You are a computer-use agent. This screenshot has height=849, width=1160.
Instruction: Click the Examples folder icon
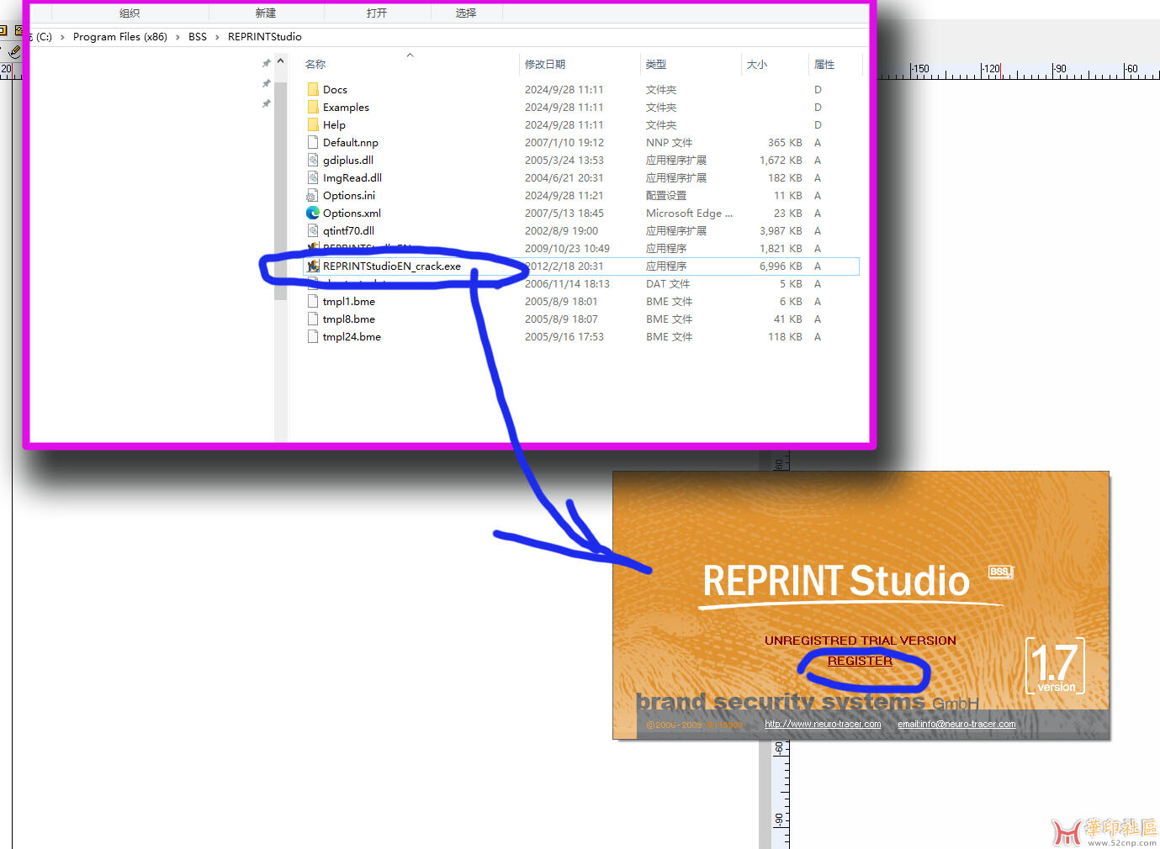click(x=313, y=107)
